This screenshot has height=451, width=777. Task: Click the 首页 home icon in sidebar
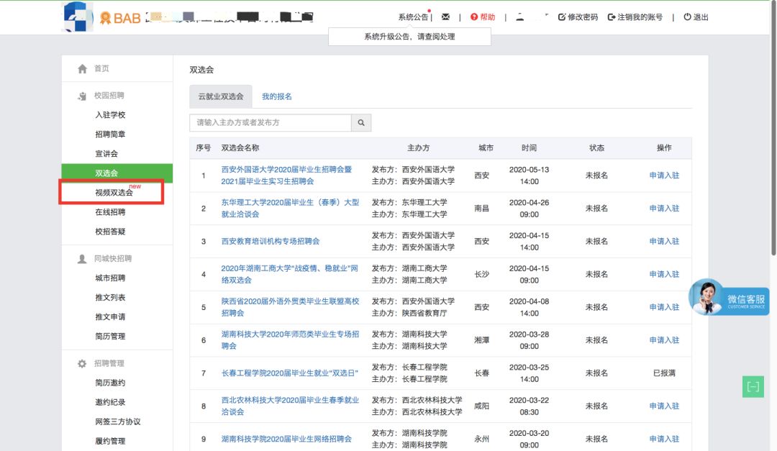click(x=83, y=69)
